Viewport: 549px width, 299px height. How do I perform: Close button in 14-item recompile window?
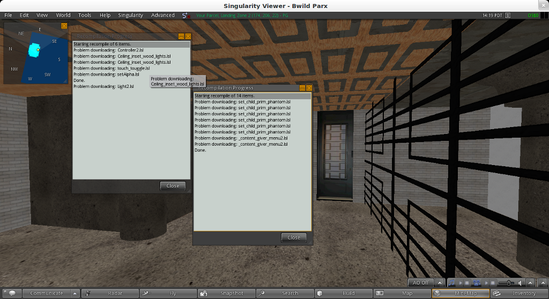[x=294, y=237]
